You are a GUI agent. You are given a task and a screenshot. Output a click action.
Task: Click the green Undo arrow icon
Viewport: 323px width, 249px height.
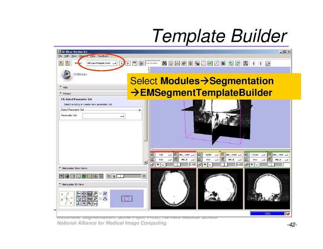(x=231, y=63)
